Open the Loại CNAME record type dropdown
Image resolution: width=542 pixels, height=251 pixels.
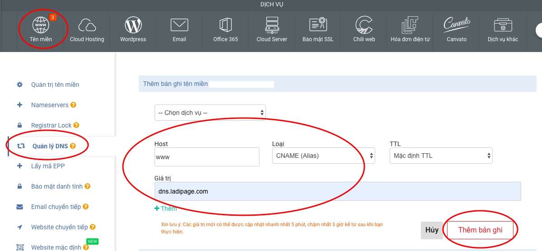tap(323, 156)
